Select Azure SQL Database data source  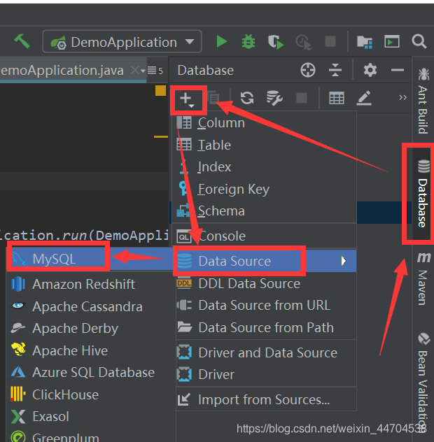(91, 372)
